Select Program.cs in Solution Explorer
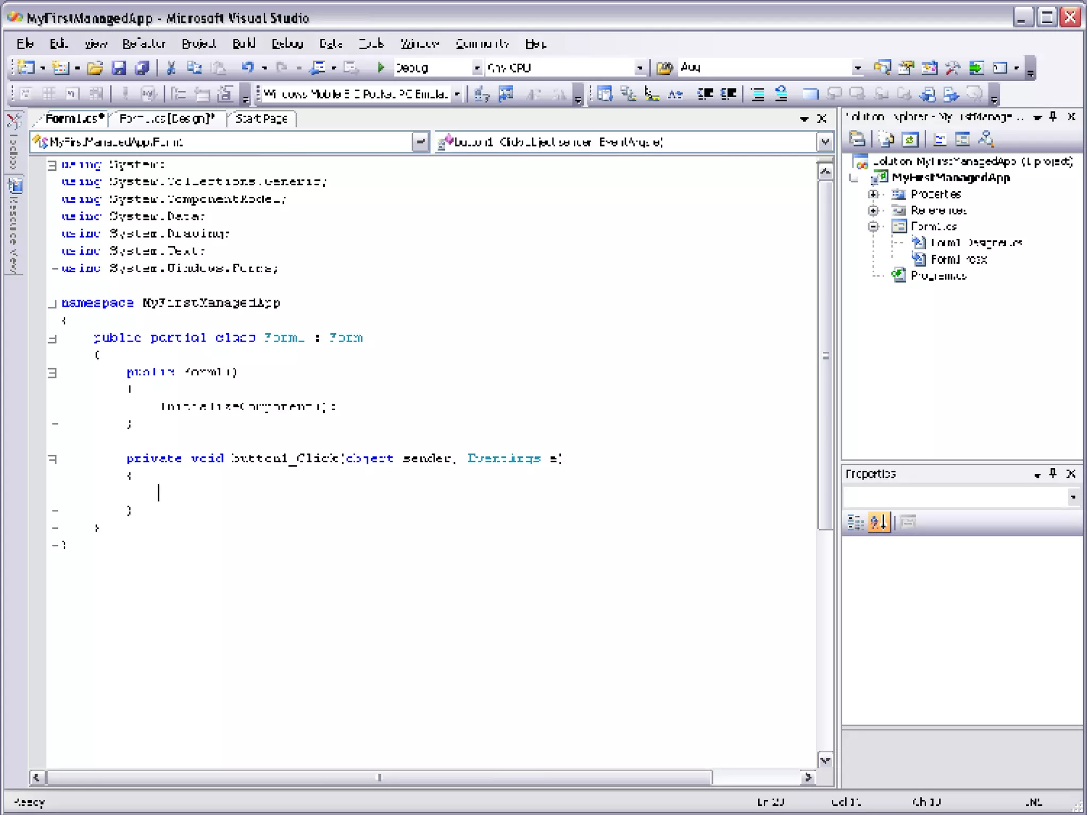 [x=938, y=275]
